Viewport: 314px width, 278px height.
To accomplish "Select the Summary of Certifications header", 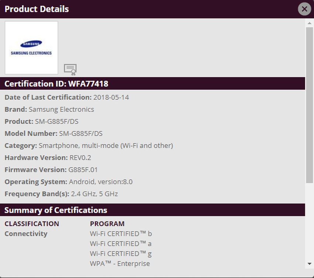I will 55,210.
